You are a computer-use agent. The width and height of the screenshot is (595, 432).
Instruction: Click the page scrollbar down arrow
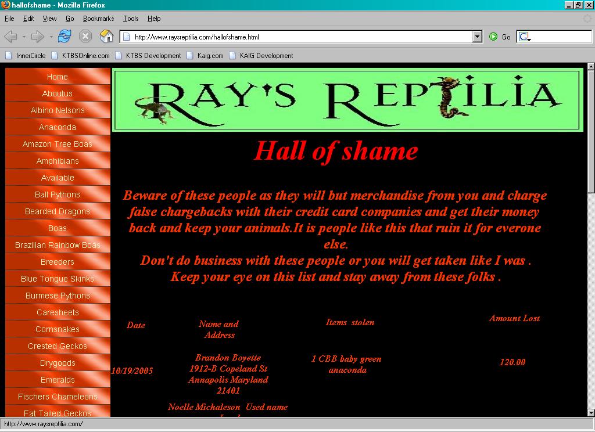point(591,413)
